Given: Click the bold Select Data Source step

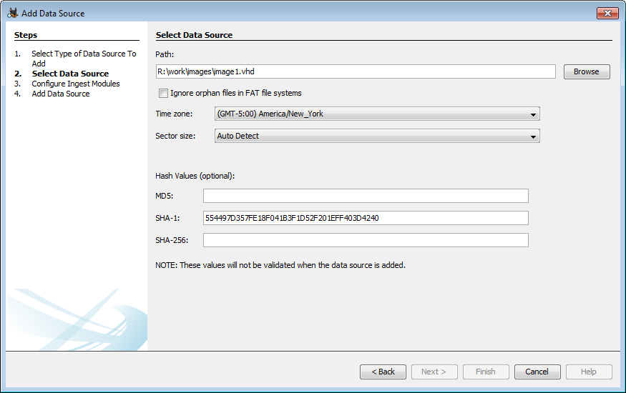Looking at the screenshot, I should coord(70,74).
